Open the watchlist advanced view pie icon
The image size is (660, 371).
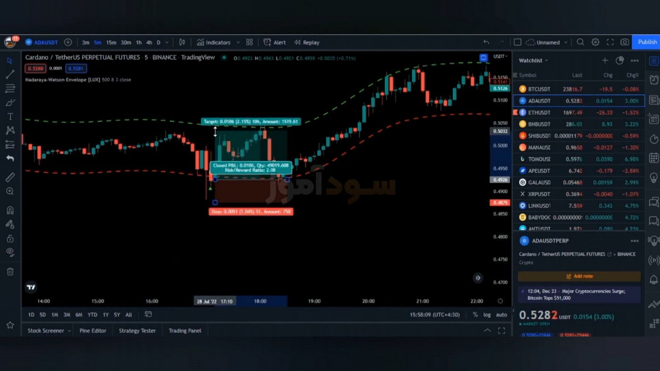pos(620,60)
